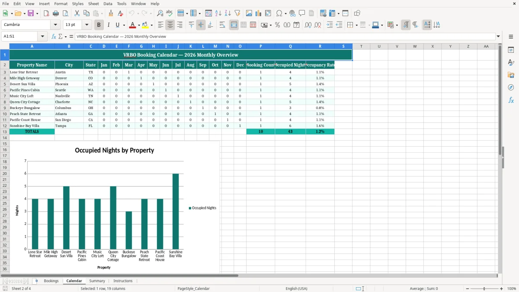Toggle Left-to-Right text direction

click(406, 25)
